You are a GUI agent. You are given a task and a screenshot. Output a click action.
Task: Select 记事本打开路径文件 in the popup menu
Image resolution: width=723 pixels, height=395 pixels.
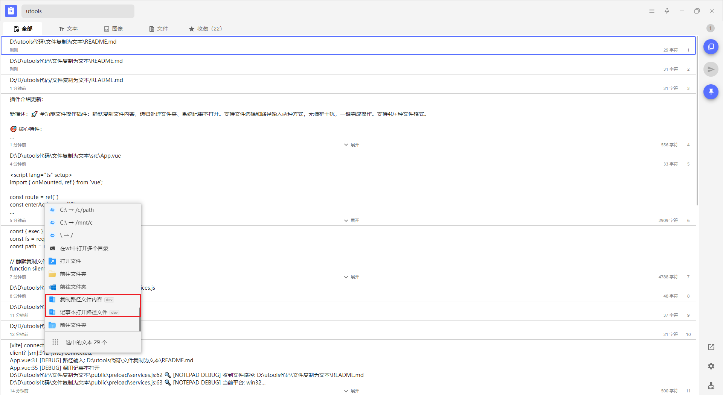84,312
